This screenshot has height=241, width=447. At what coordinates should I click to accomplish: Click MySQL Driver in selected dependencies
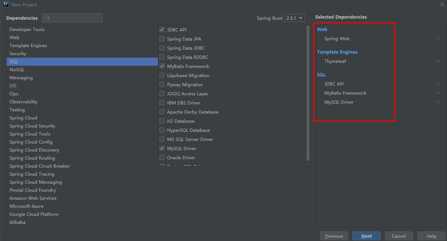(339, 102)
